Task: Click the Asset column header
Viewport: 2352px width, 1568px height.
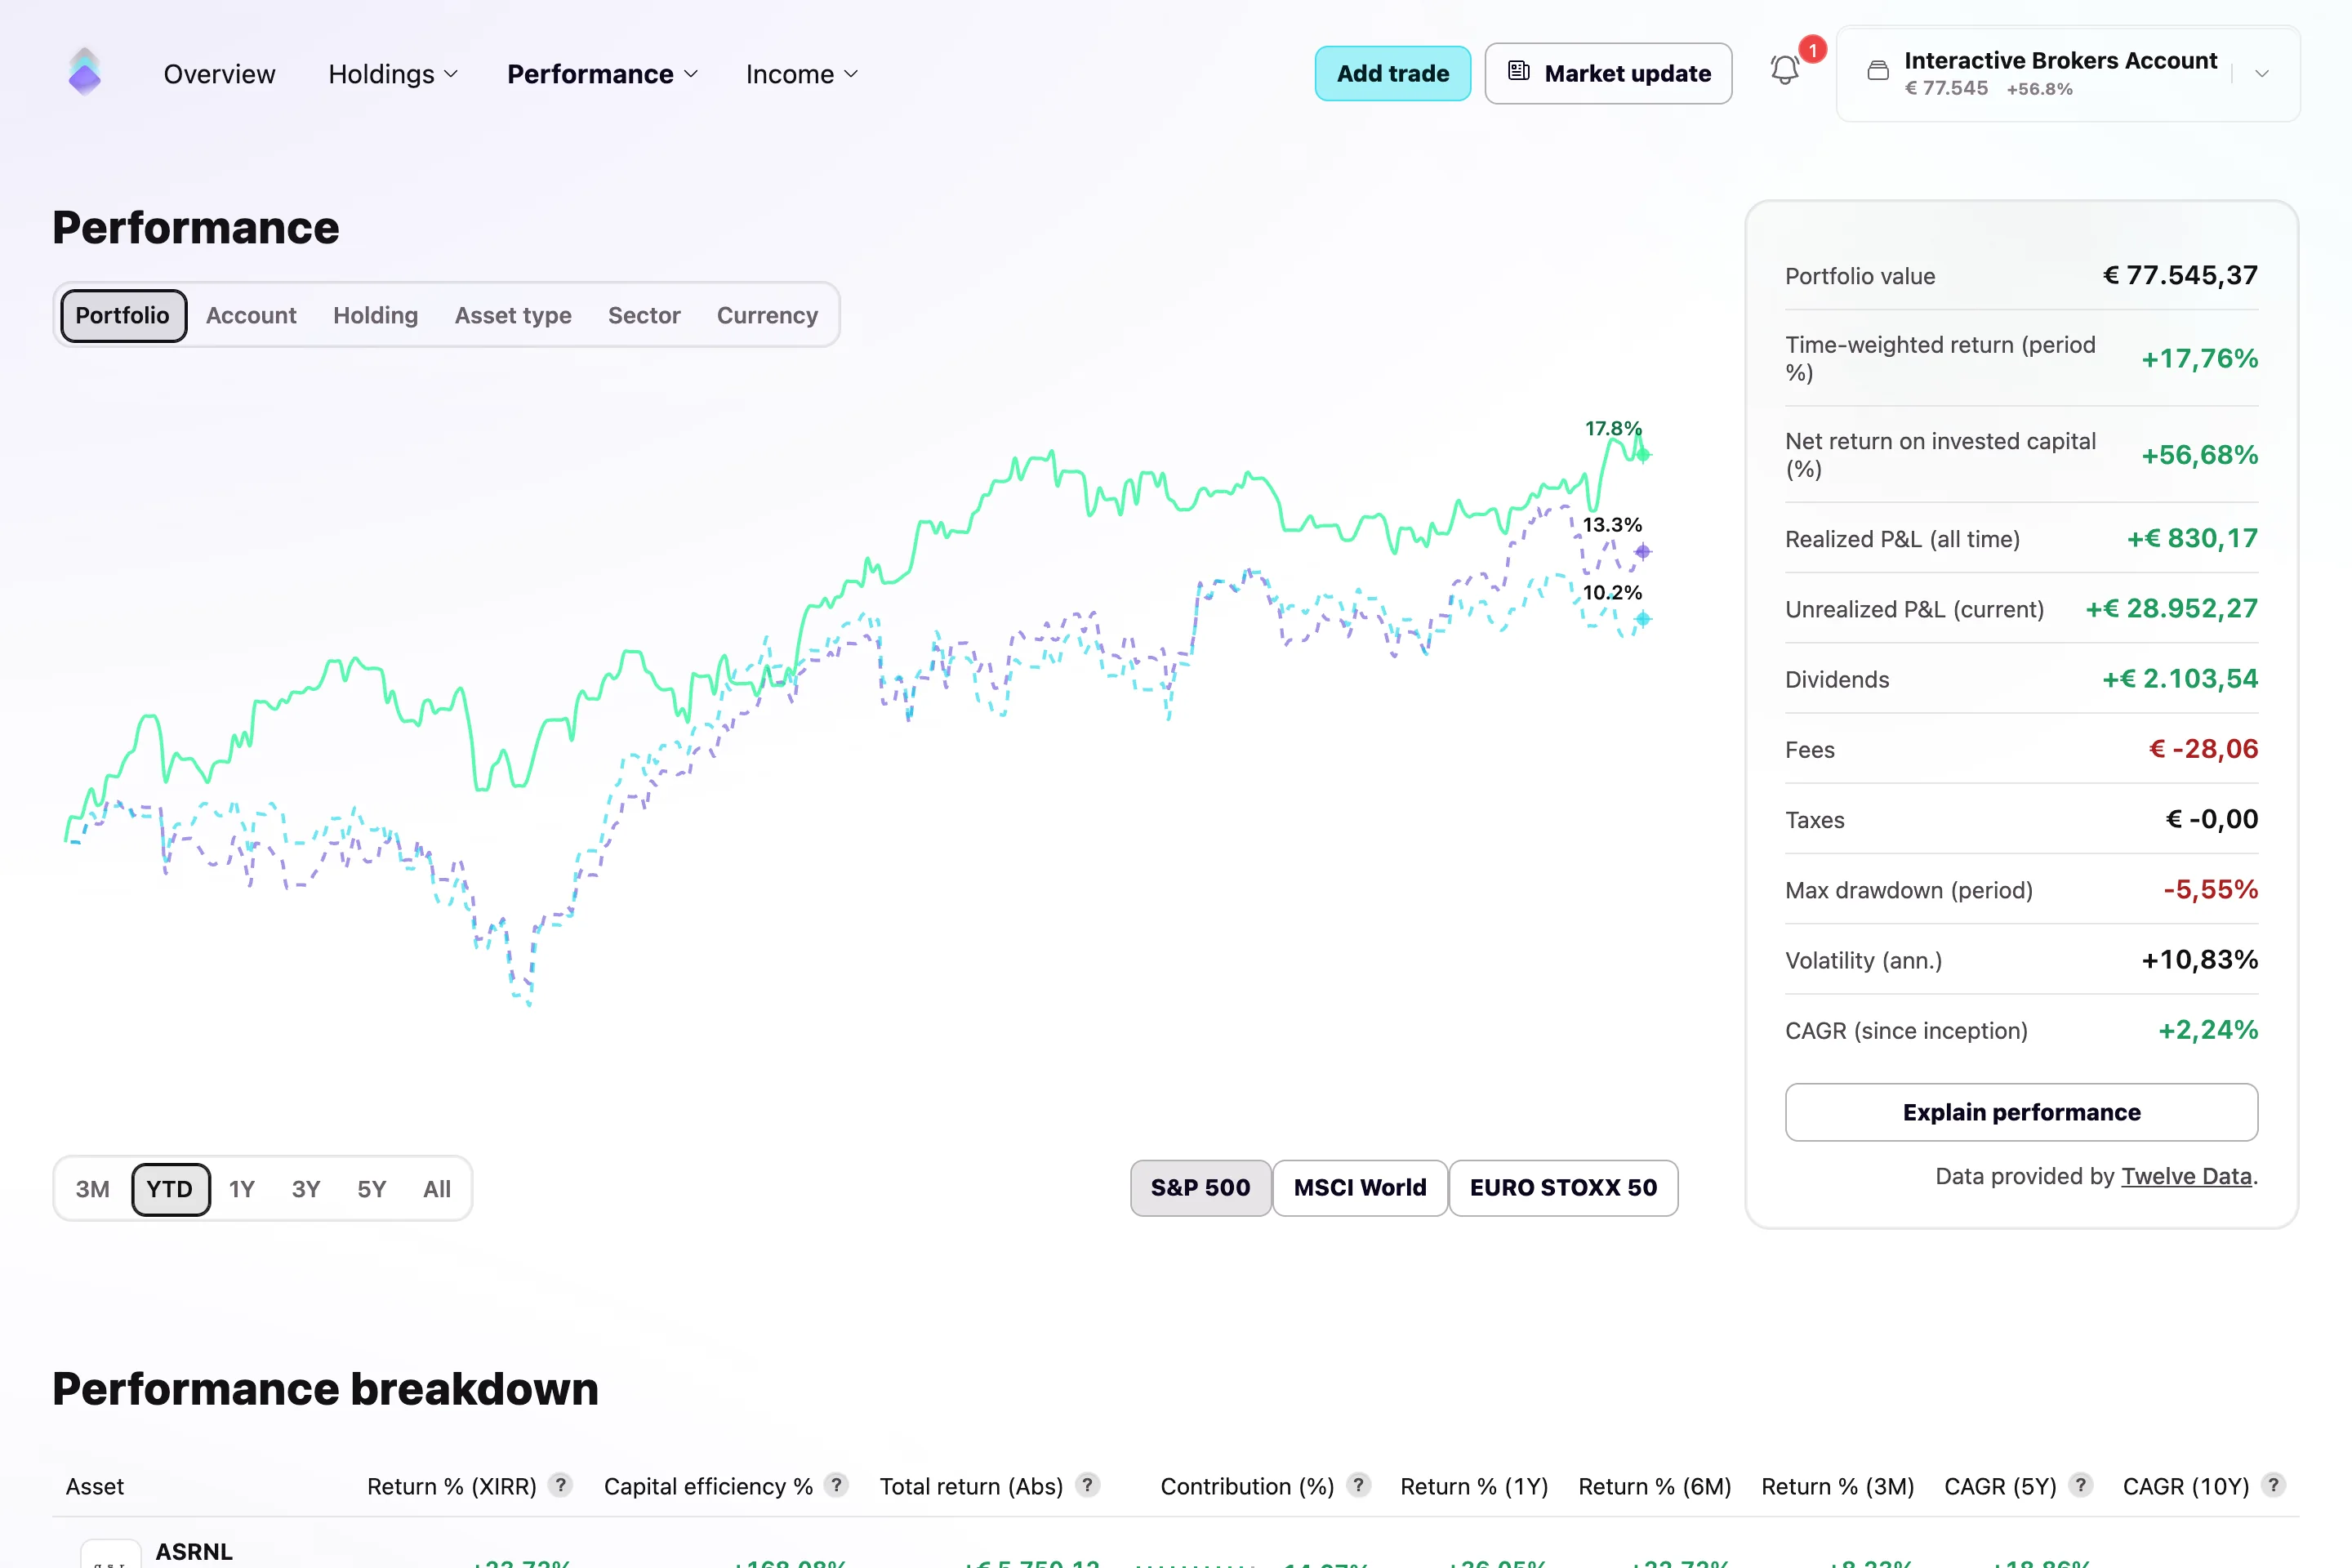Action: coord(95,1486)
